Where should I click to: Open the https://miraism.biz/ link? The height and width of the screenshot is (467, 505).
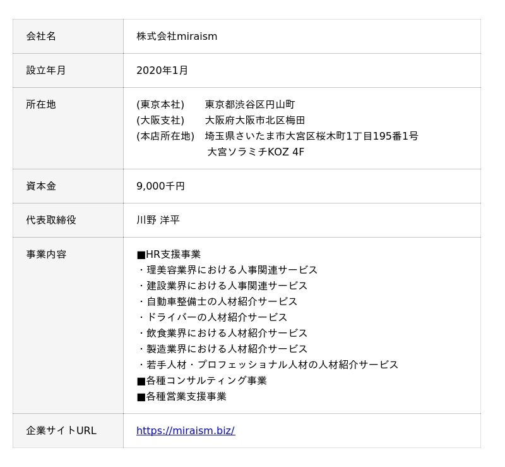pyautogui.click(x=185, y=430)
